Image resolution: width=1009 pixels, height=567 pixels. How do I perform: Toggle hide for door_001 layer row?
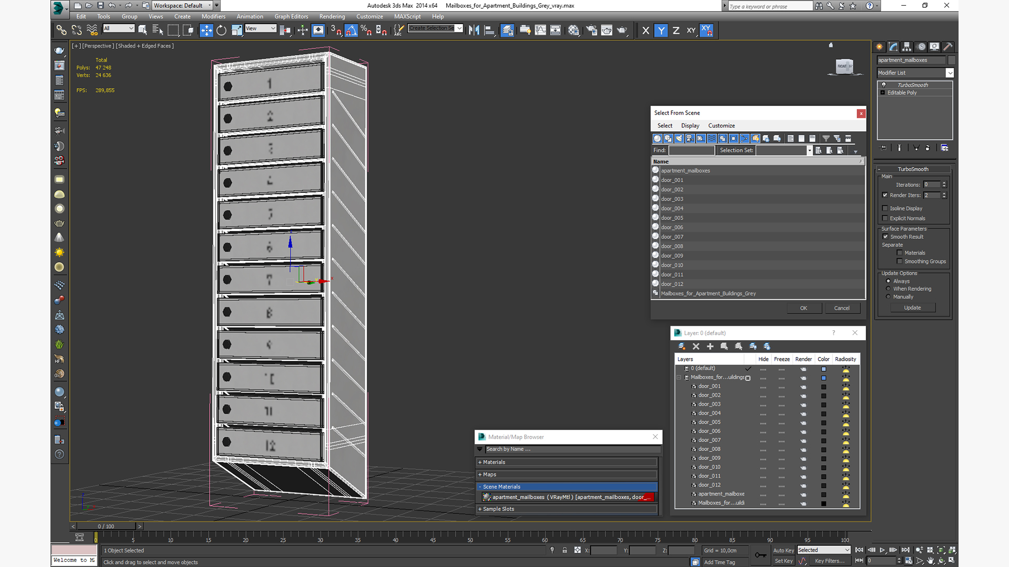pyautogui.click(x=763, y=387)
